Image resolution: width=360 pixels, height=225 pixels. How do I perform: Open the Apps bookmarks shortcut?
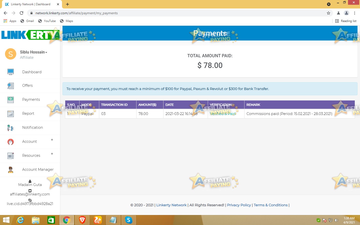[10, 21]
